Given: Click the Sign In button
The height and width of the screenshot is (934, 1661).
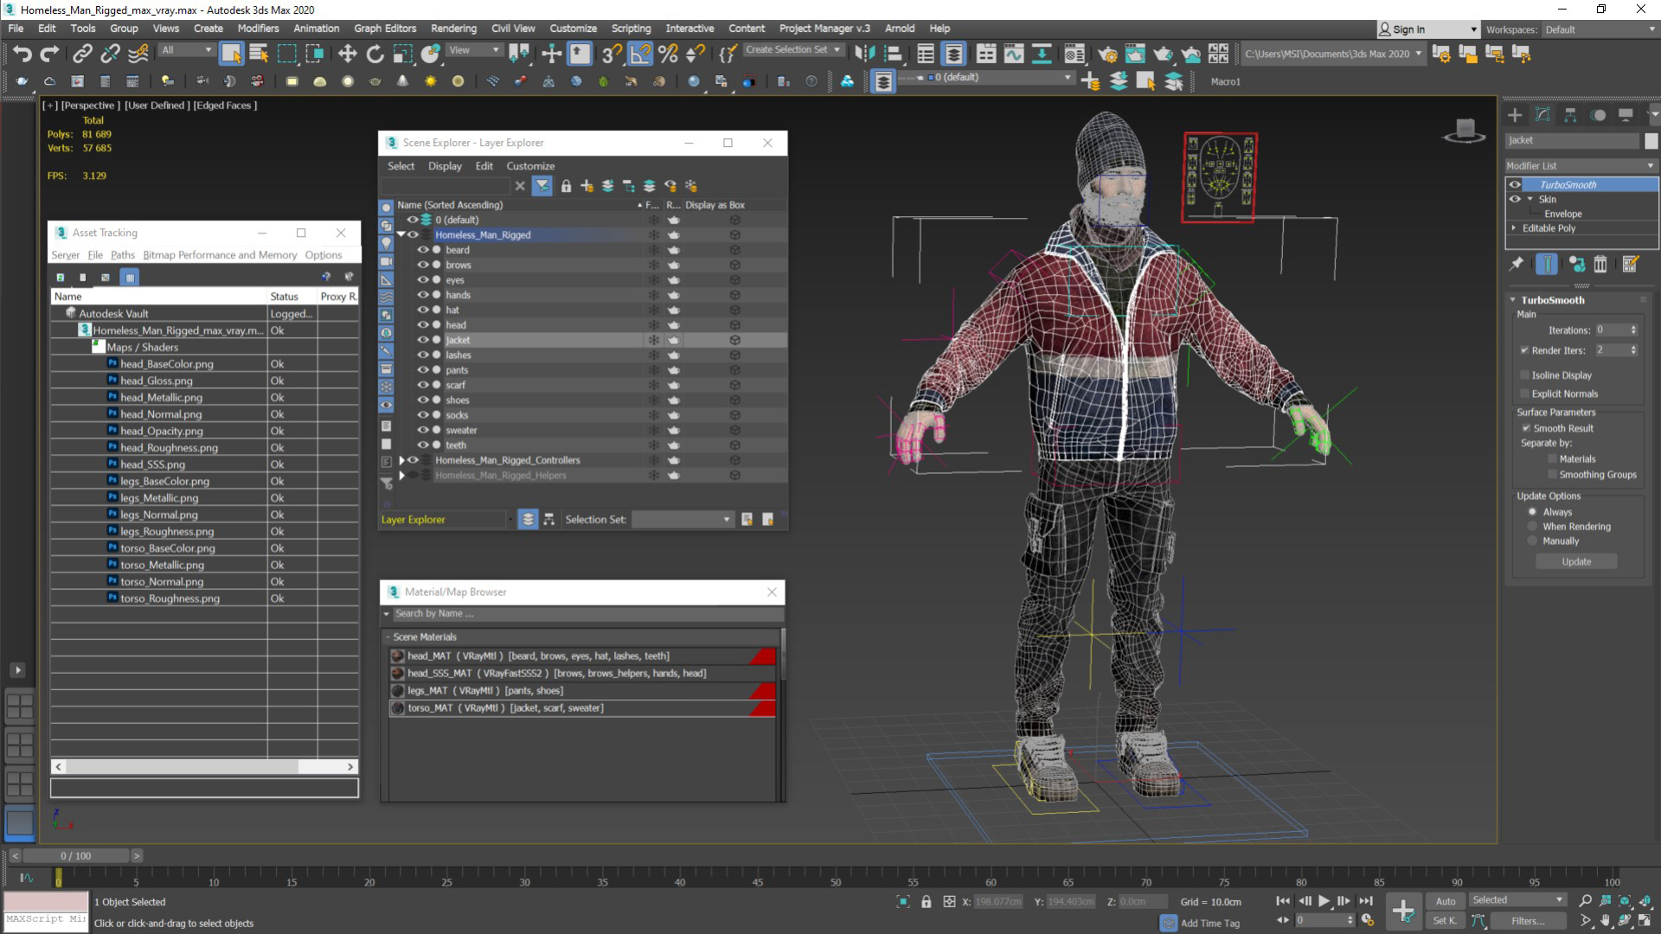Looking at the screenshot, I should tap(1427, 29).
